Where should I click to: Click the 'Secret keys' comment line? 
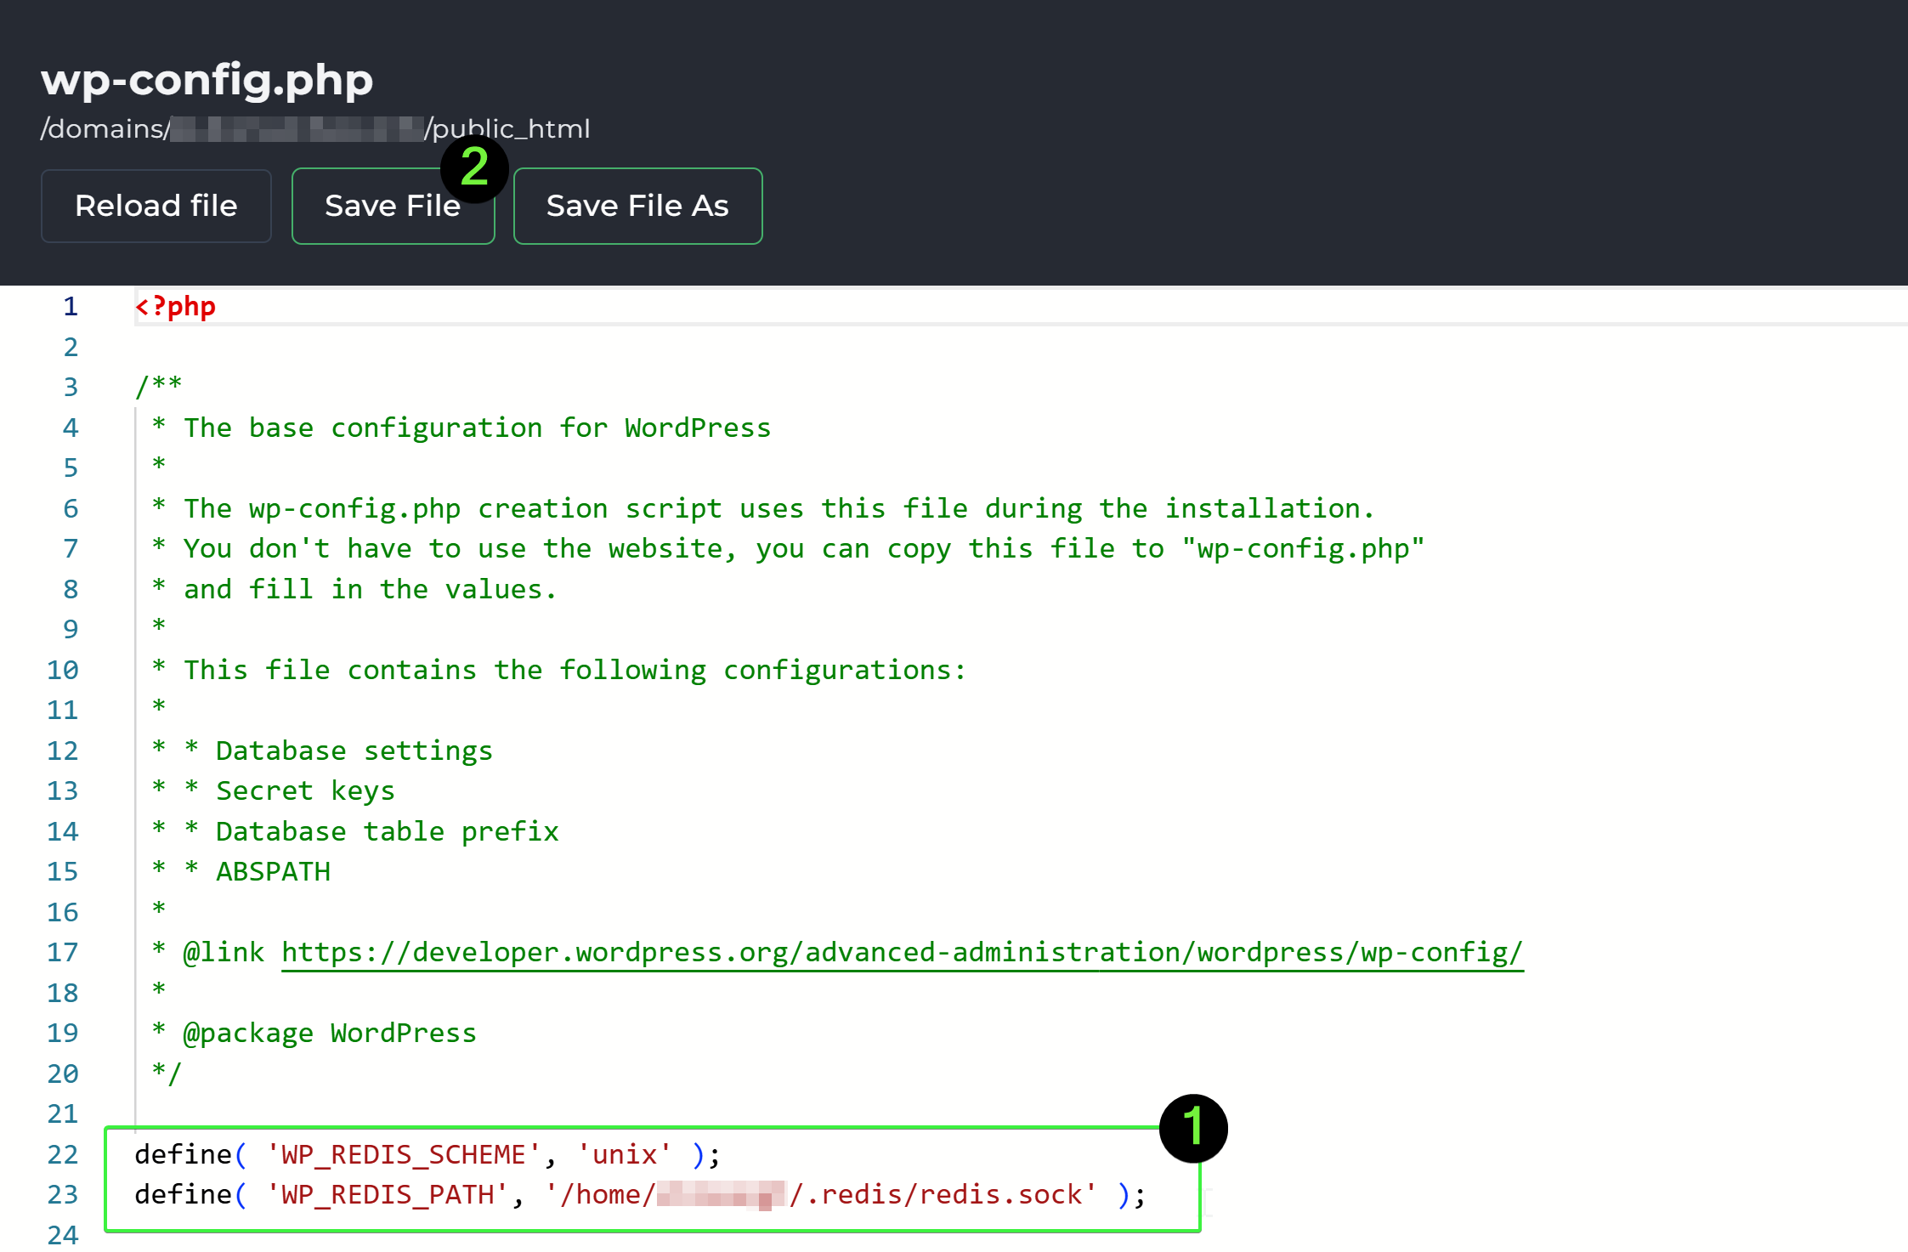[x=305, y=790]
